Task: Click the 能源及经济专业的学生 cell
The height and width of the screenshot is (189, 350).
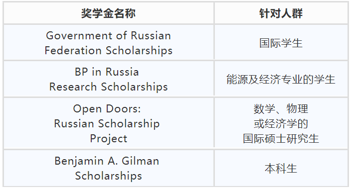Action: [281, 79]
